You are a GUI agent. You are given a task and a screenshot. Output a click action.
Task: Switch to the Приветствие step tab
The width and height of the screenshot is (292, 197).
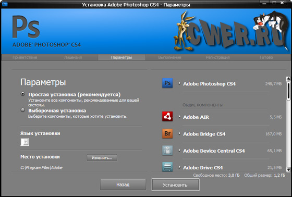25,57
